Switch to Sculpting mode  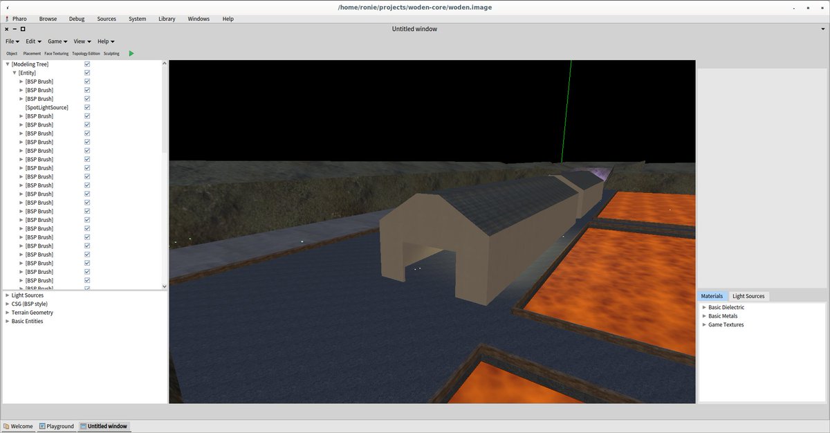[x=111, y=53]
